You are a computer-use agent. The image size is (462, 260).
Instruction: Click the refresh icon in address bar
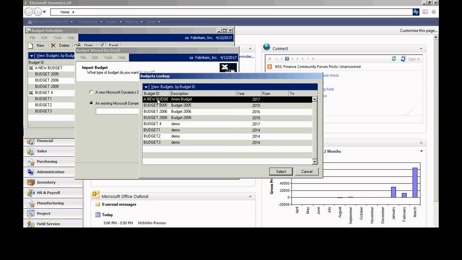click(x=416, y=12)
